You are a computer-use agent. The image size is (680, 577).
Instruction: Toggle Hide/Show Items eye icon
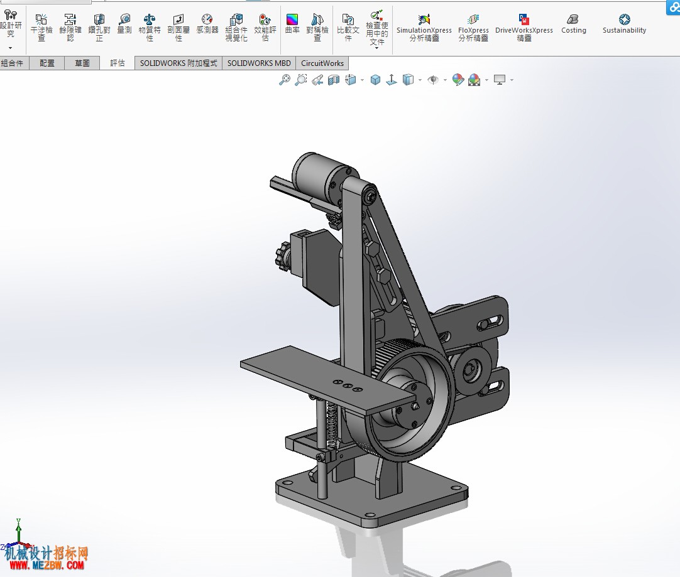coord(433,80)
